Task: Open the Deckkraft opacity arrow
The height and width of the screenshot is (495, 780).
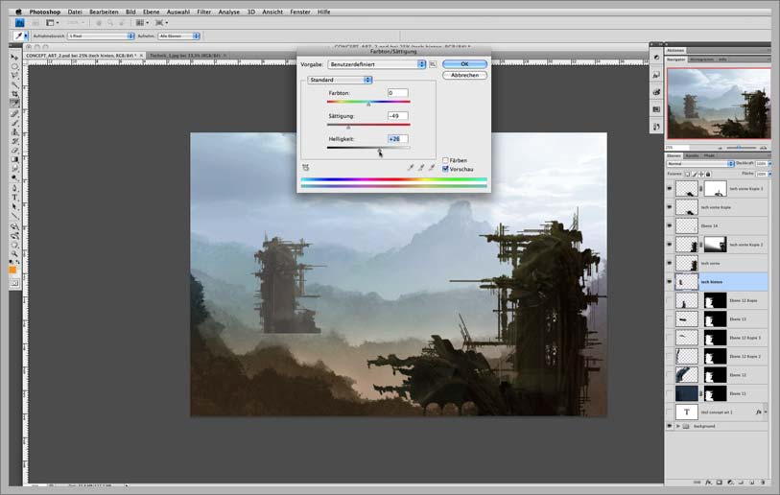Action: click(770, 164)
